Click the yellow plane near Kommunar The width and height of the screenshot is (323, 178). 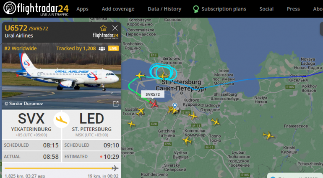pos(187,141)
